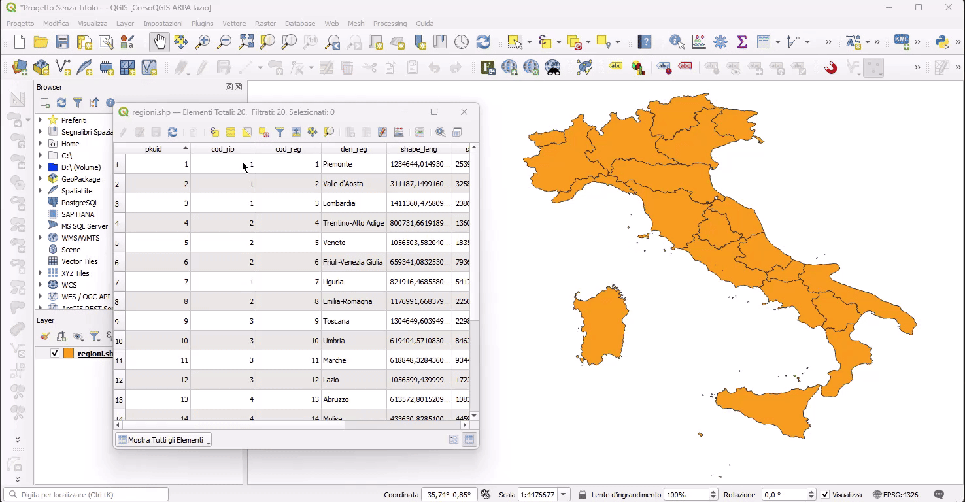Click Invert Selection in attribute table toolbar

pos(247,132)
